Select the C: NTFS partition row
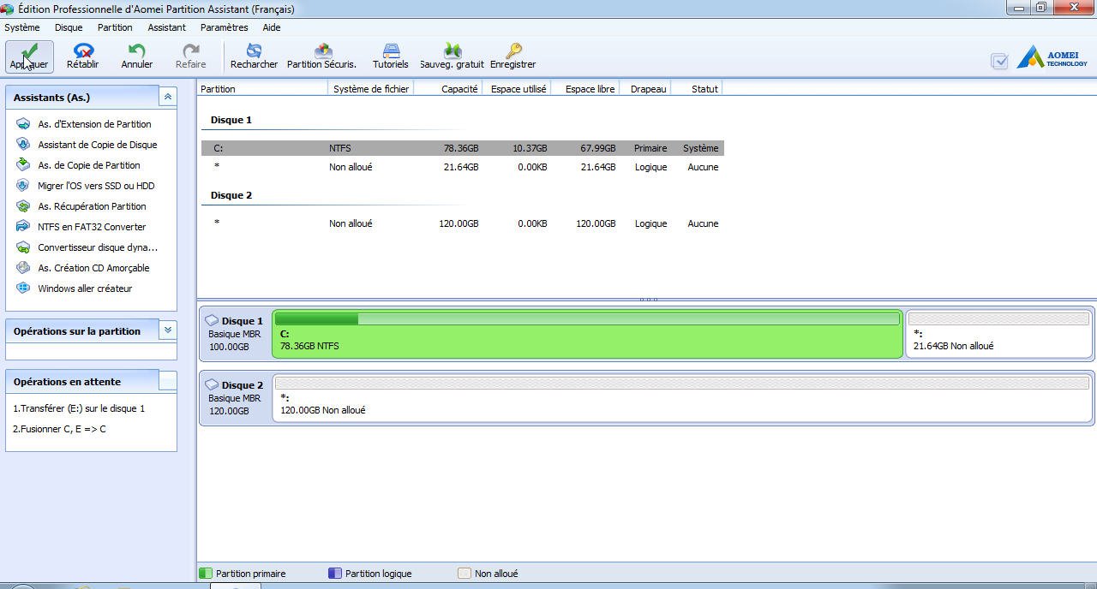The width and height of the screenshot is (1097, 589). 463,148
